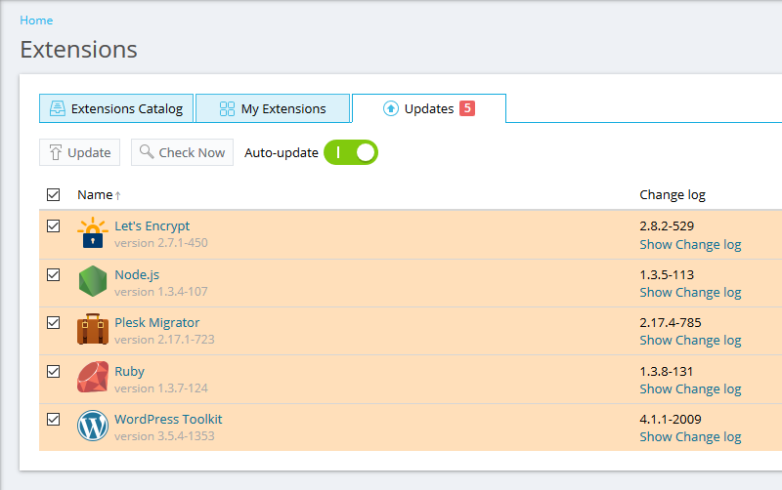Screen dimensions: 782x490
Task: Click the red Ruby gem icon
Action: [x=93, y=377]
